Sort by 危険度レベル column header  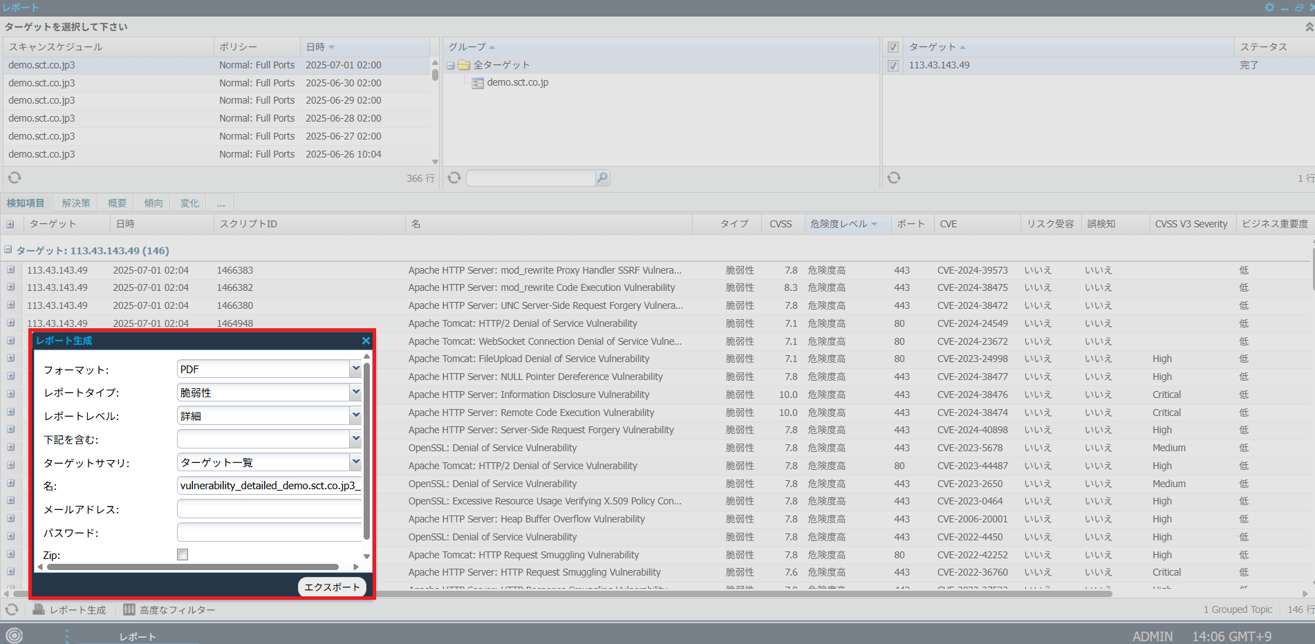[x=847, y=224]
